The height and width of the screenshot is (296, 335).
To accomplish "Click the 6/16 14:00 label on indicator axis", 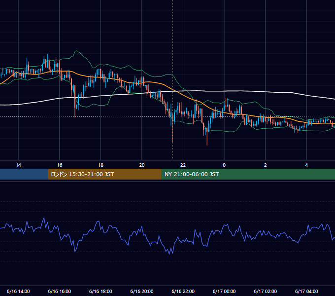I will coord(18,291).
